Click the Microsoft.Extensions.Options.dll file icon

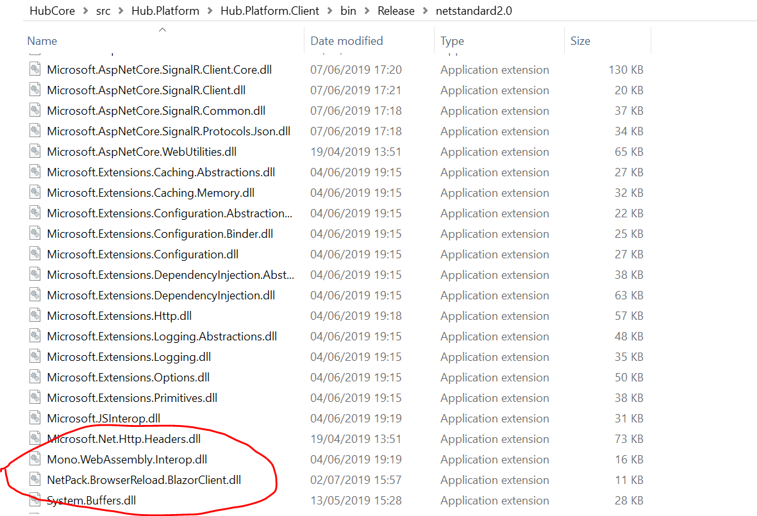coord(35,377)
